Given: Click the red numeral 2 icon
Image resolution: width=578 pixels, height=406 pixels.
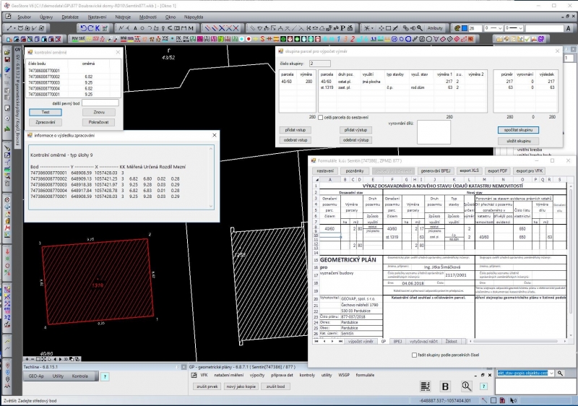Looking at the screenshot, I should point(352,39).
